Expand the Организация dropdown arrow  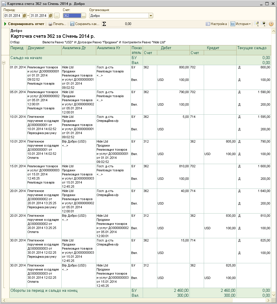[x=151, y=16]
